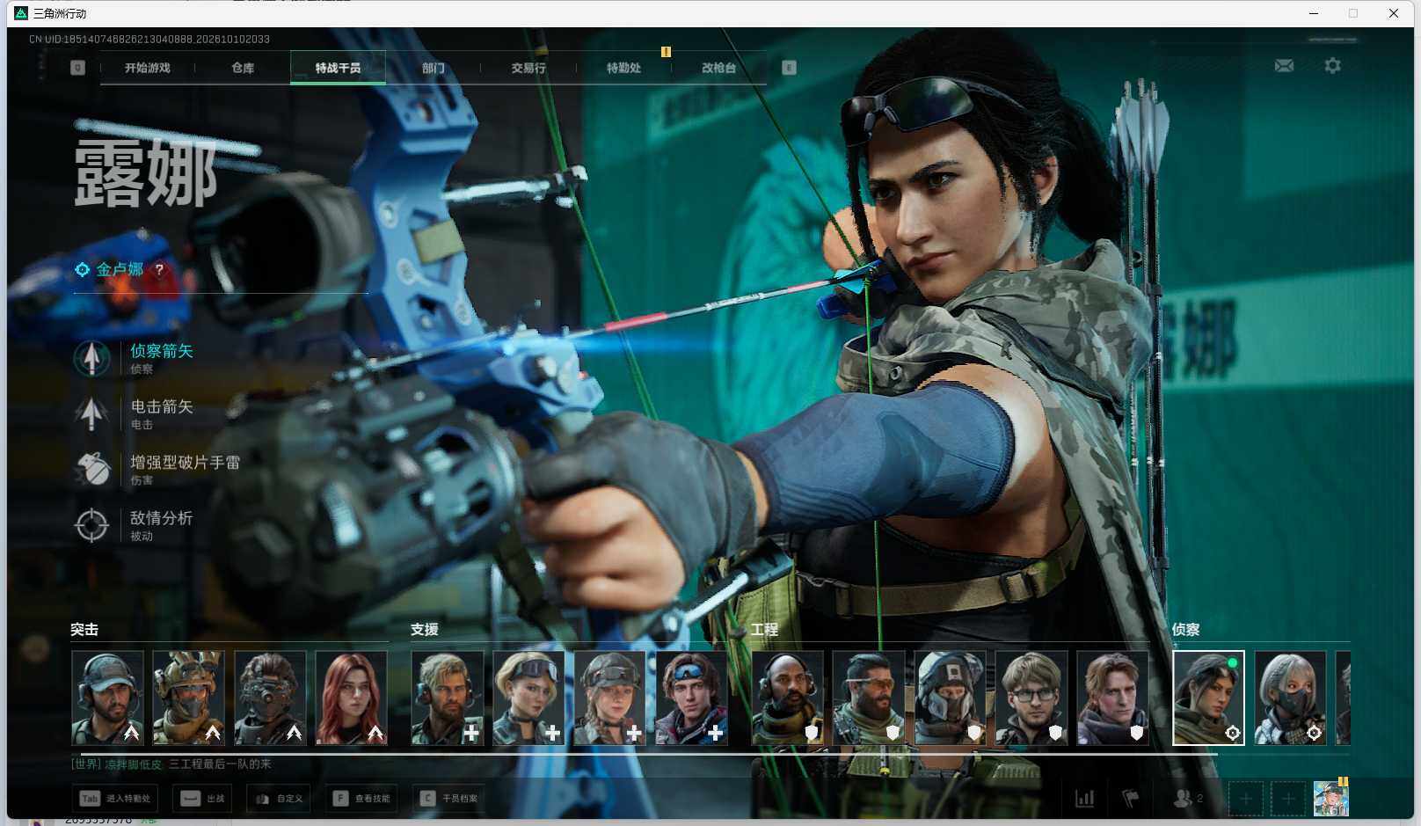Screen dimensions: 1421x826
Task: Select the 电击箭矢 arrow skill icon
Action: pyautogui.click(x=91, y=413)
